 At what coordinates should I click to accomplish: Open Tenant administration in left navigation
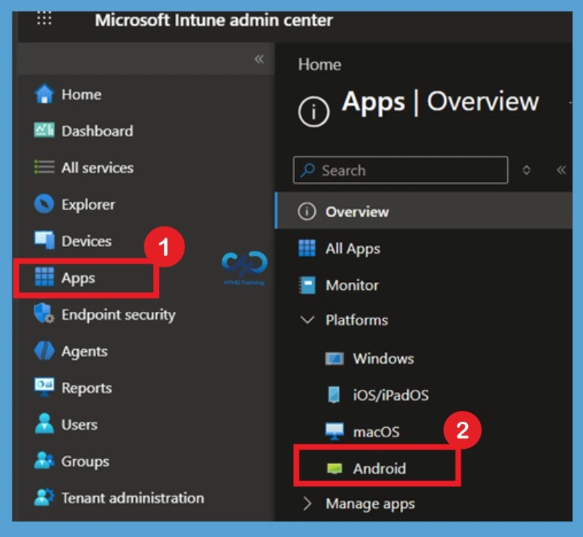tap(133, 498)
